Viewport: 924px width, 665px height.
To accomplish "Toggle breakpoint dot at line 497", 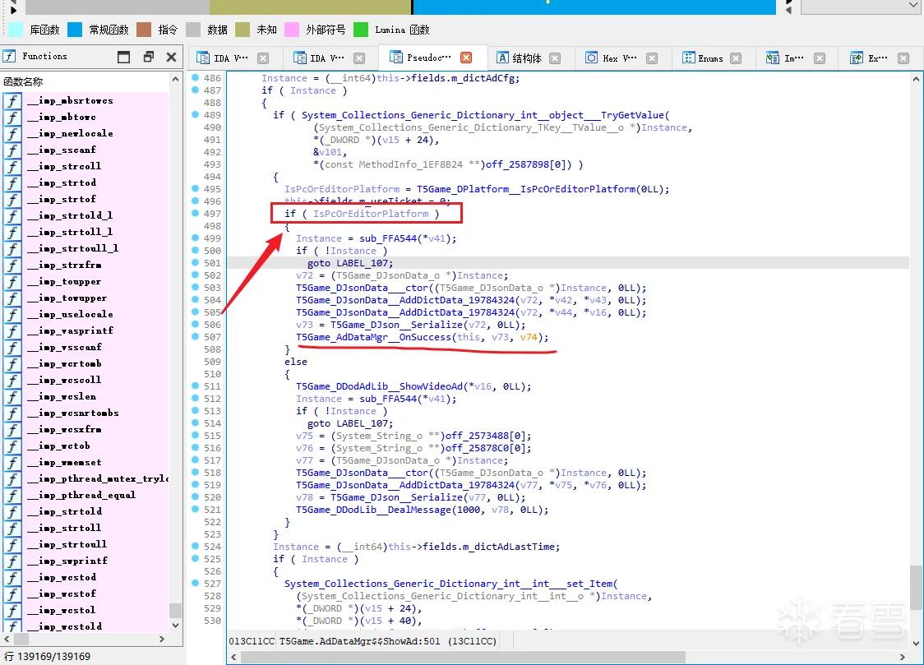I will pyautogui.click(x=195, y=213).
